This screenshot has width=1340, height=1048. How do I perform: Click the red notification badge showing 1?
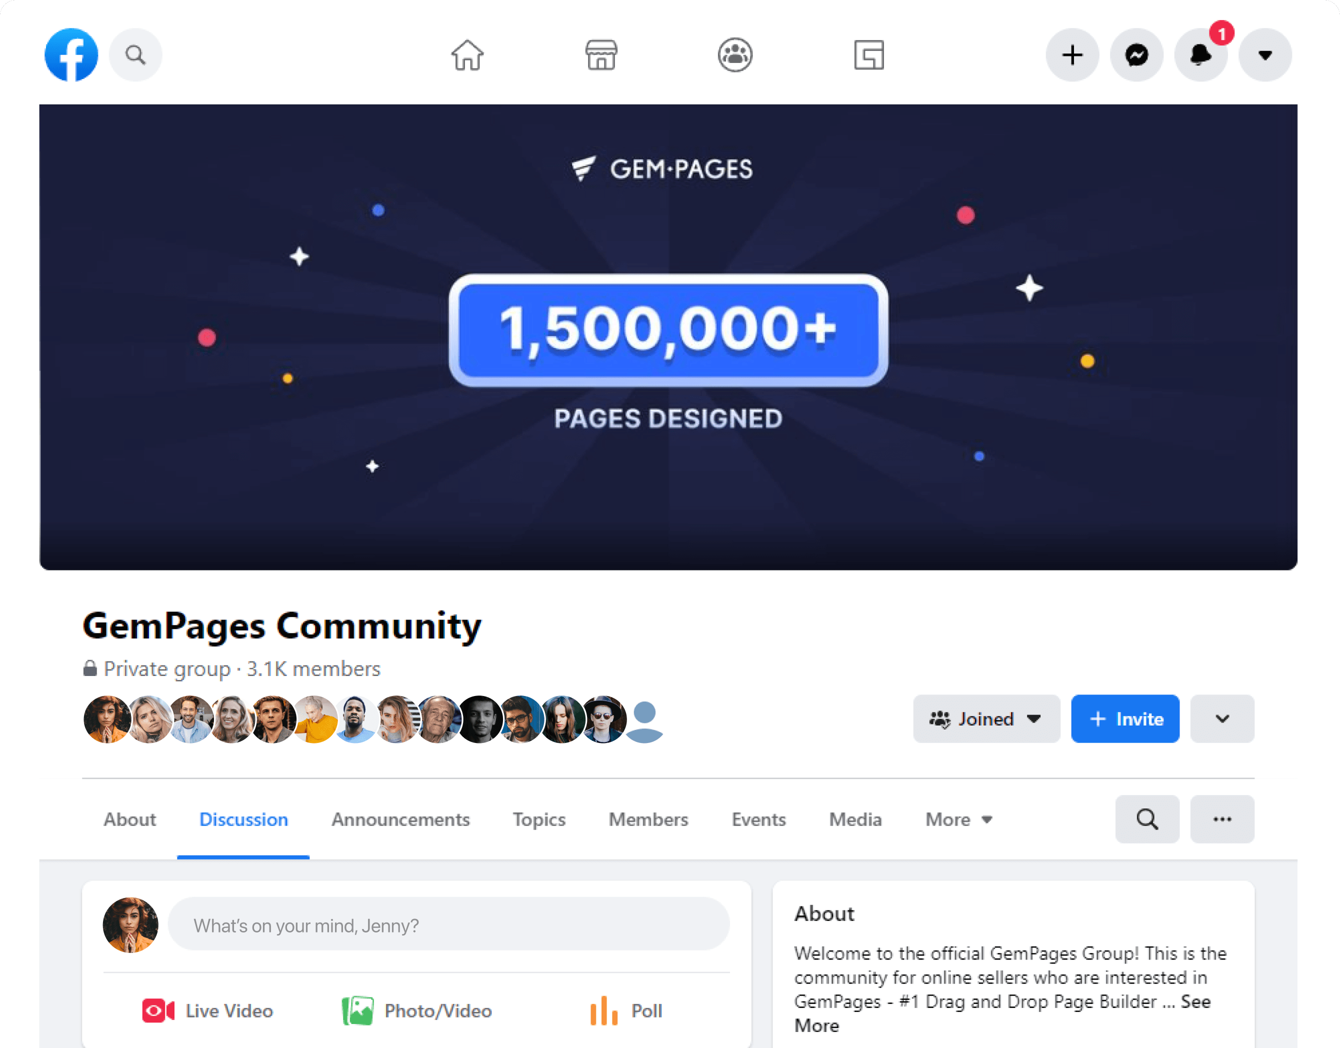[x=1221, y=33]
